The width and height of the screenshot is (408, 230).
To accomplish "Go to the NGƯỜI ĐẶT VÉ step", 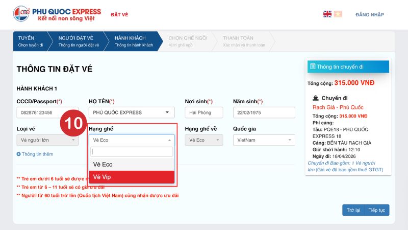I will (x=79, y=41).
